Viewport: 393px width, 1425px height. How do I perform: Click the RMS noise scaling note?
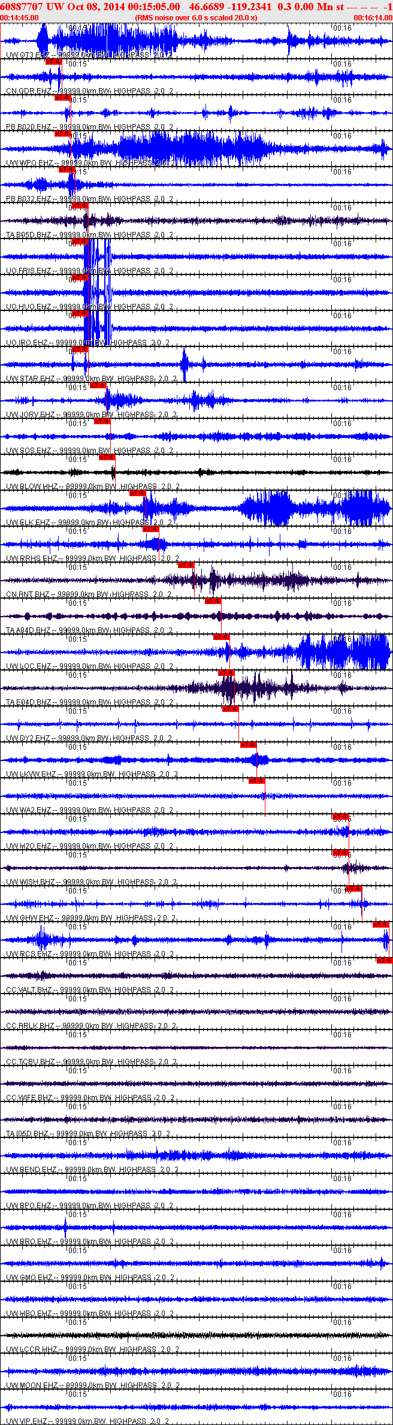[x=196, y=18]
